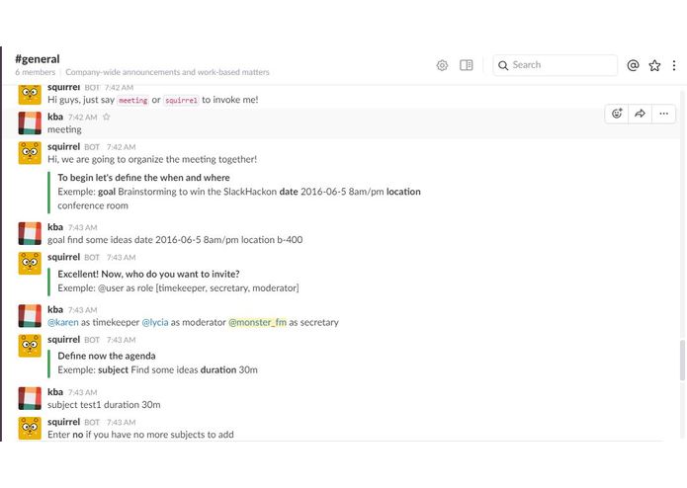The width and height of the screenshot is (687, 488).
Task: Click squirrel username above 'Define now the agenda'
Action: pyautogui.click(x=63, y=340)
